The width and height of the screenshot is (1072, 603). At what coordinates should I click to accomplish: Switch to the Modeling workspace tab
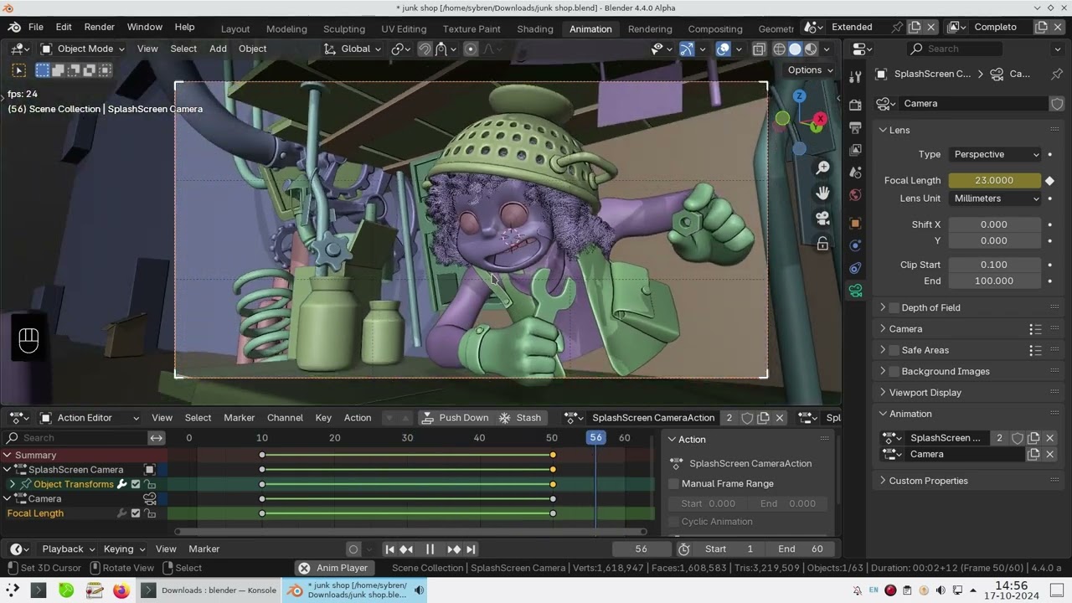tap(286, 28)
